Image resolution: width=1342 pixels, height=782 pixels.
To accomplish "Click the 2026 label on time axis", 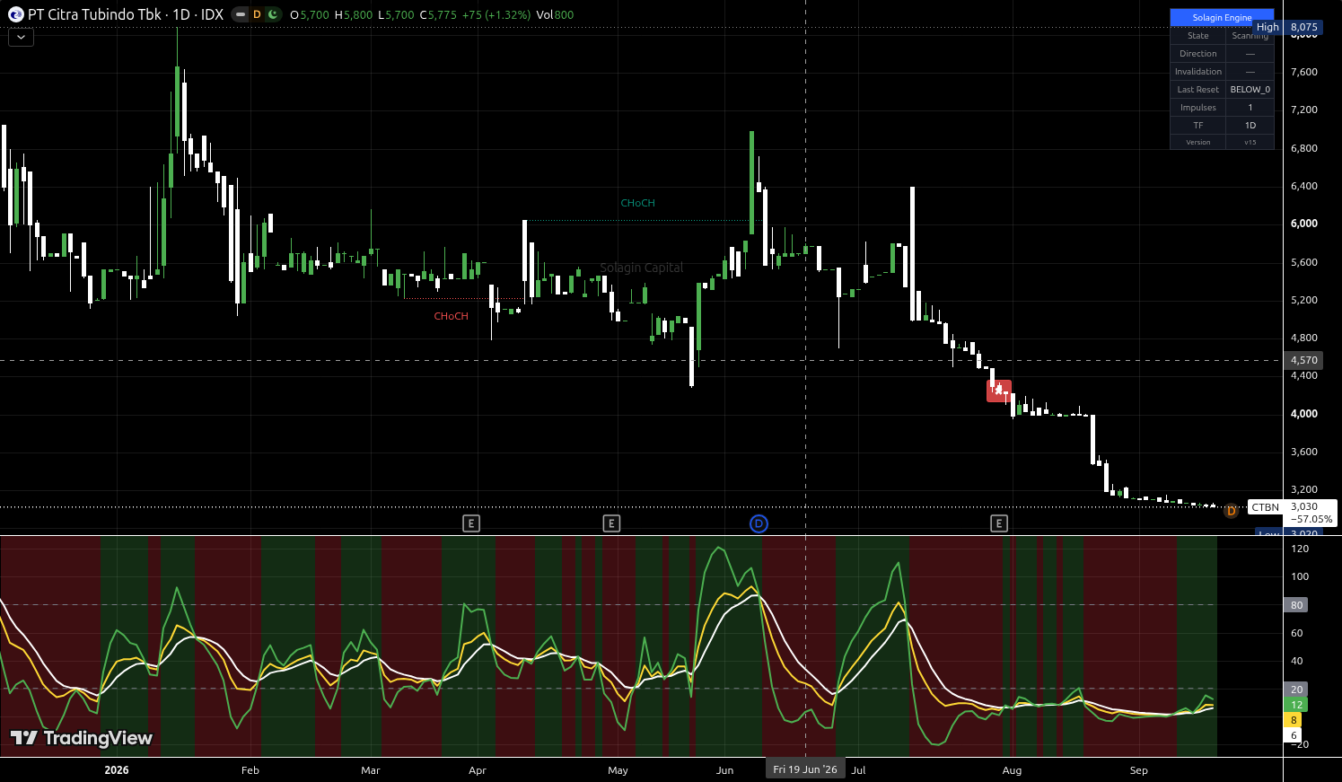I will pos(117,770).
